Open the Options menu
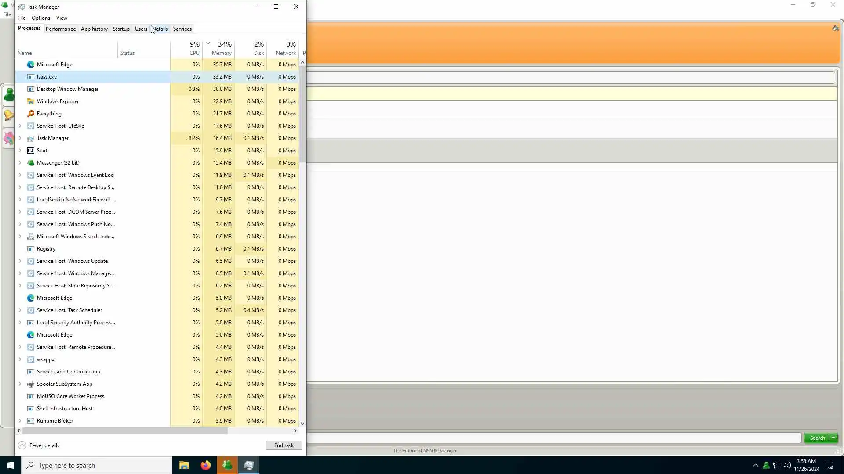The width and height of the screenshot is (844, 474). click(x=40, y=18)
